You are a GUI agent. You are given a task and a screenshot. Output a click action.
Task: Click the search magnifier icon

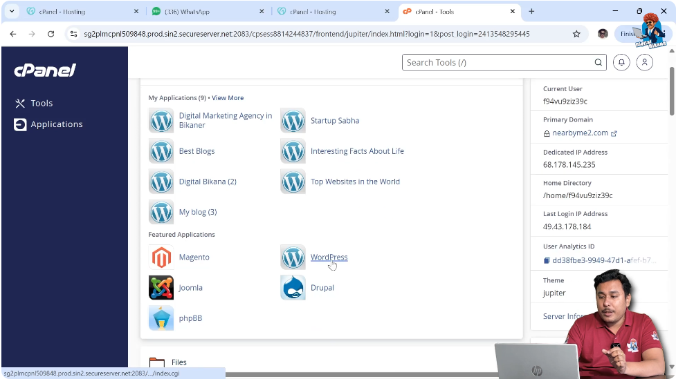click(599, 62)
